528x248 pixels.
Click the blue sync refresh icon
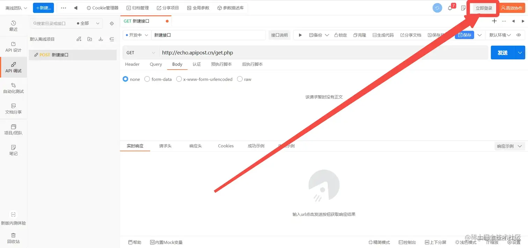(x=437, y=8)
